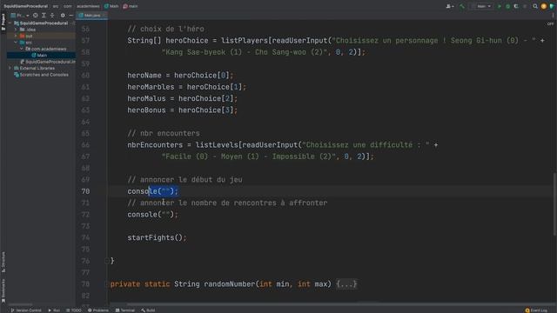The image size is (557, 313).
Task: Click the Select Opened File target icon
Action: 35,16
